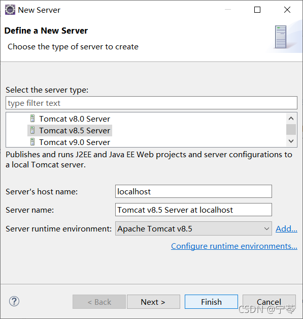Screen dimensions: 303x319
Task: Select Tomcat v9.0 Server in list
Action: coord(75,142)
